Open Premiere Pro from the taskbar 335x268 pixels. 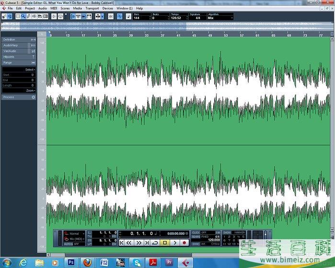pyautogui.click(x=169, y=262)
